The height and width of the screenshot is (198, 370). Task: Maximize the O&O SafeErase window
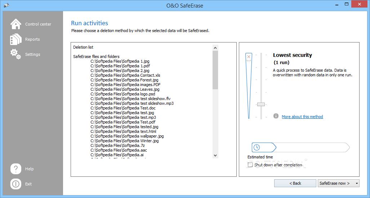click(x=347, y=4)
